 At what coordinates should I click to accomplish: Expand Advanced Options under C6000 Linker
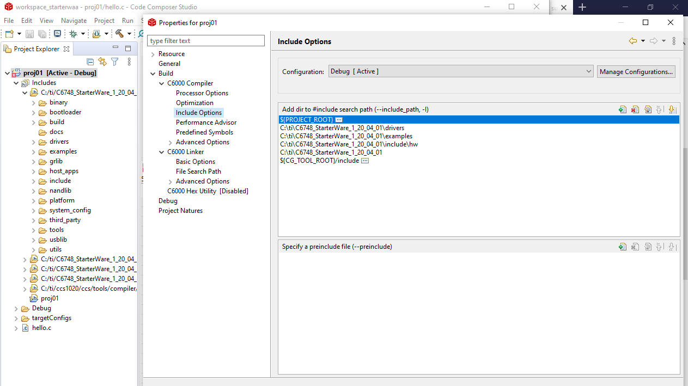[171, 181]
